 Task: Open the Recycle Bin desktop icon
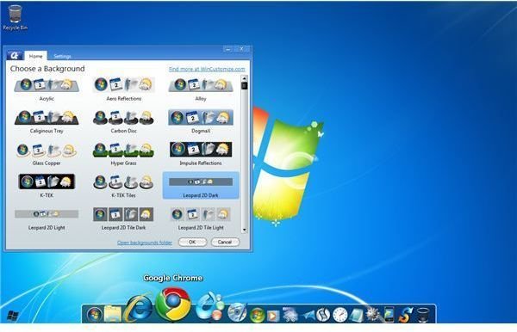click(x=15, y=18)
